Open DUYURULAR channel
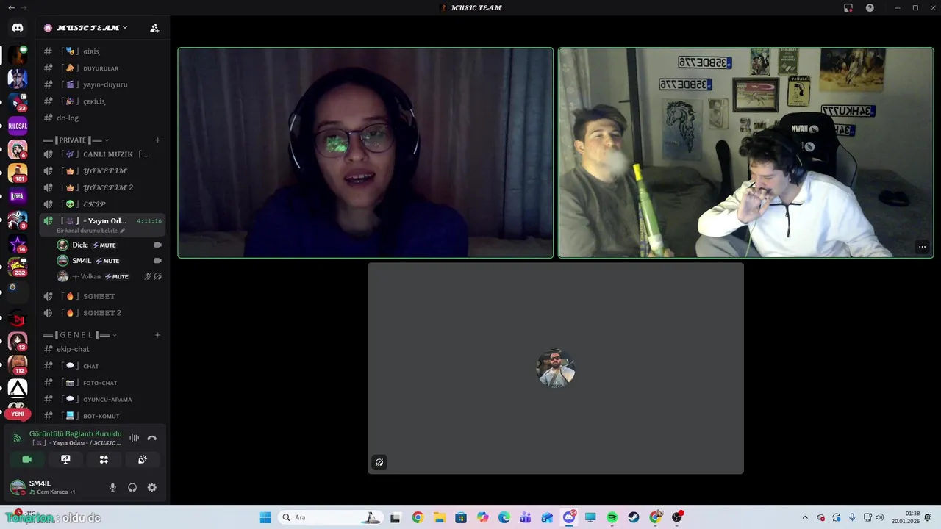 [102, 68]
